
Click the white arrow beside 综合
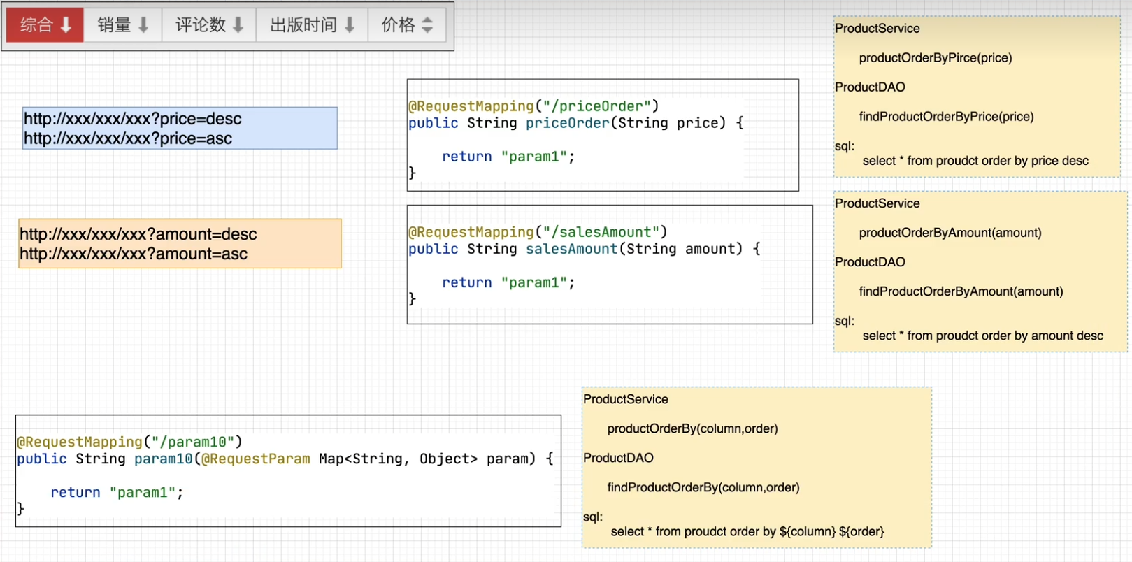(66, 25)
